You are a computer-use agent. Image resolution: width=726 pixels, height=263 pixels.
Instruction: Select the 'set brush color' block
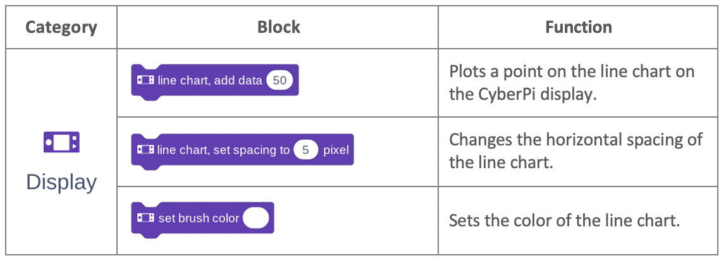[x=202, y=219]
